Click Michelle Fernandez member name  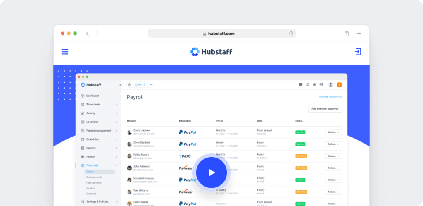[x=144, y=178]
